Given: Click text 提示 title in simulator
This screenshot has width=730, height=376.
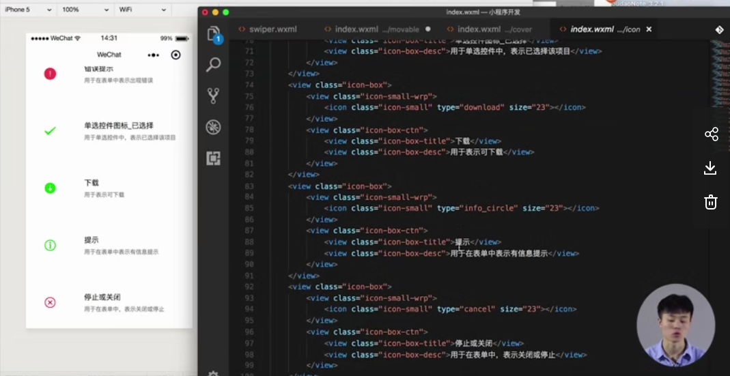Looking at the screenshot, I should click(x=92, y=240).
